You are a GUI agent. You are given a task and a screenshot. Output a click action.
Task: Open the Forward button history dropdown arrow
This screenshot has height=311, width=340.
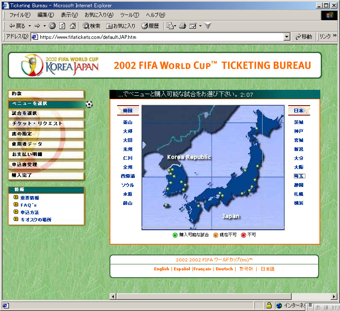pos(44,26)
